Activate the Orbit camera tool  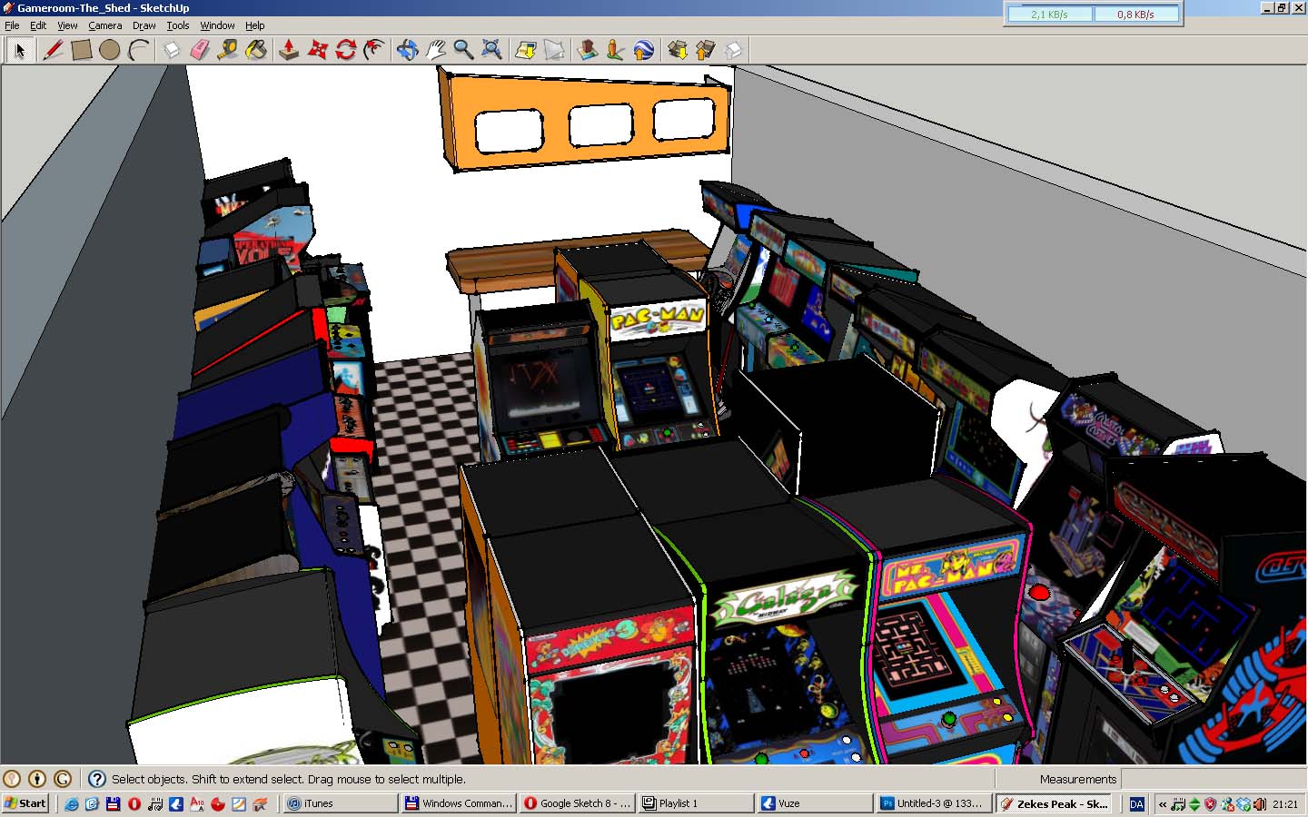pyautogui.click(x=407, y=50)
